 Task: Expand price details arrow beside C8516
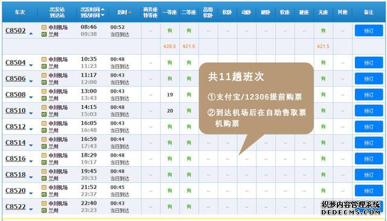(31, 161)
